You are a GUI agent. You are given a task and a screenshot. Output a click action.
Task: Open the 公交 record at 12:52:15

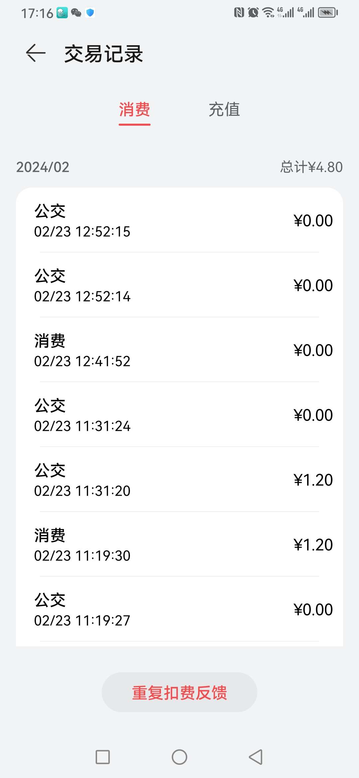(179, 220)
